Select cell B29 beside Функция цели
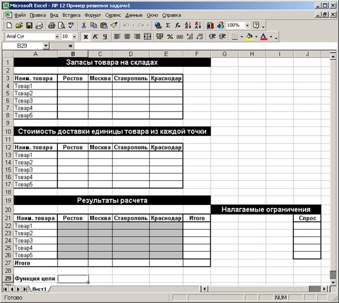Image resolution: width=339 pixels, height=303 pixels. [73, 279]
